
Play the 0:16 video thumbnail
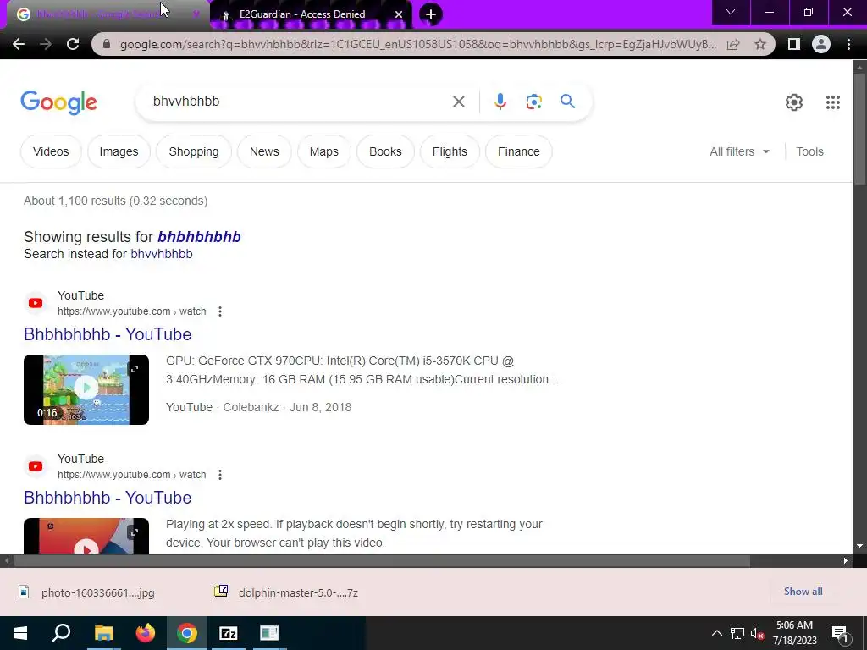pyautogui.click(x=86, y=389)
